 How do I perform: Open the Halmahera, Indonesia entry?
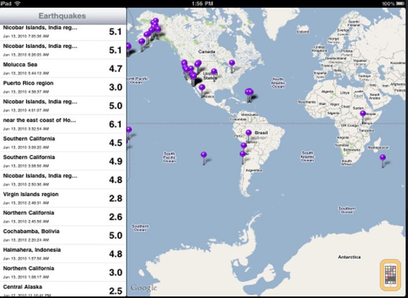pyautogui.click(x=63, y=253)
